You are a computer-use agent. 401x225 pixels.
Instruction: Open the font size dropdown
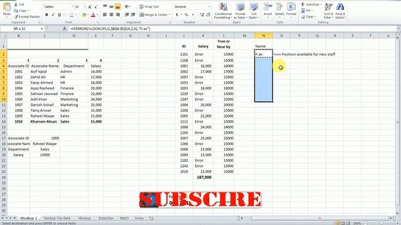(85, 7)
